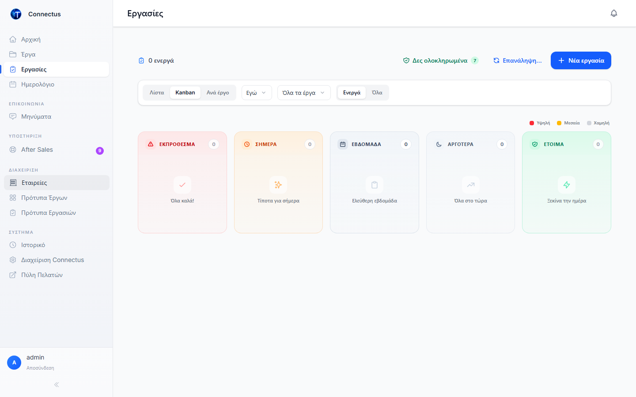Navigate to Ιστορικό
The image size is (636, 397).
point(57,245)
